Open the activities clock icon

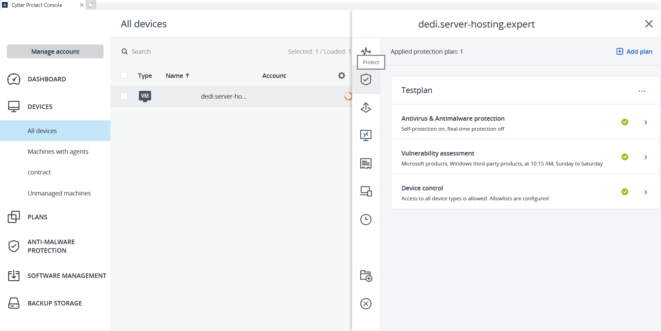tap(366, 220)
